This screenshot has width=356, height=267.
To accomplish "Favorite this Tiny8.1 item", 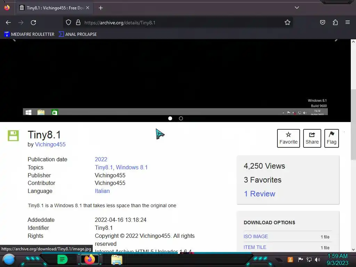I will tap(288, 138).
